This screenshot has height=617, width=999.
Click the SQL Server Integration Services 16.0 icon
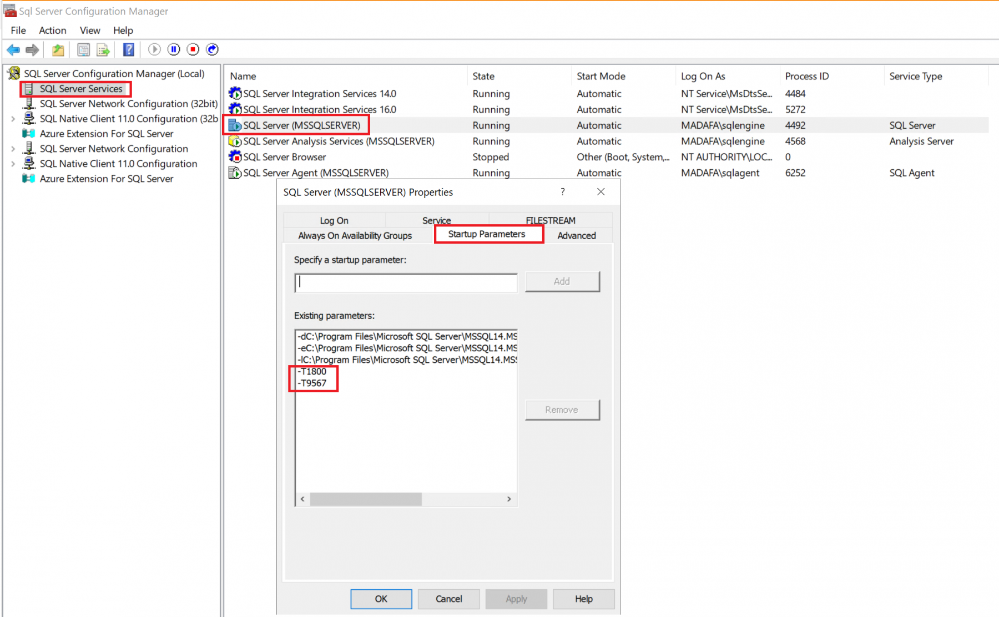coord(235,109)
